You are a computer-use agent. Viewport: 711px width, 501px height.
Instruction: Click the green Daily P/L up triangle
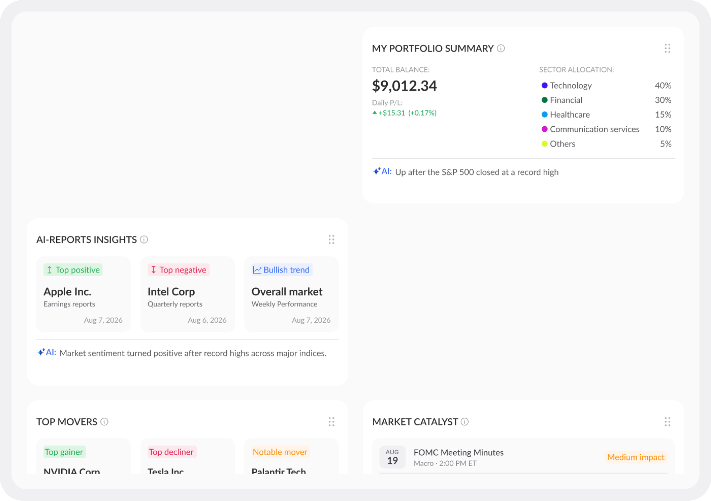point(374,113)
